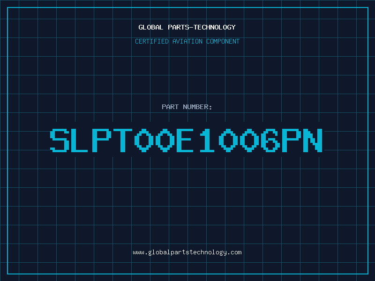Click the letter T in part number
The height and width of the screenshot is (281, 375).
tap(123, 140)
